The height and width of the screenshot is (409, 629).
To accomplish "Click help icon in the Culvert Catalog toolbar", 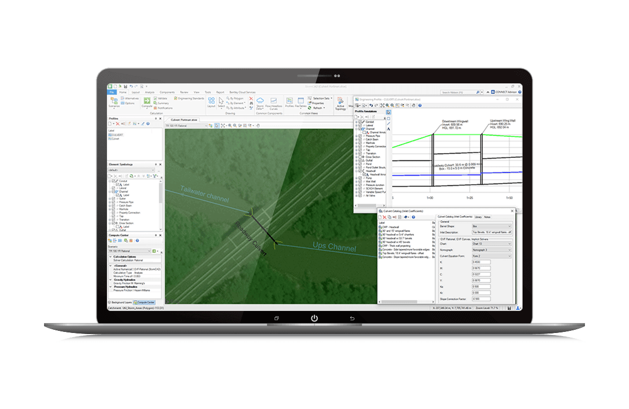I will click(413, 217).
